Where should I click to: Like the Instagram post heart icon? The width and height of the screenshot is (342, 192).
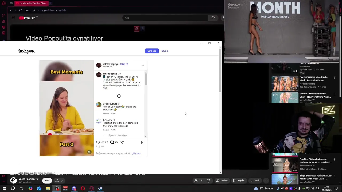click(x=98, y=142)
